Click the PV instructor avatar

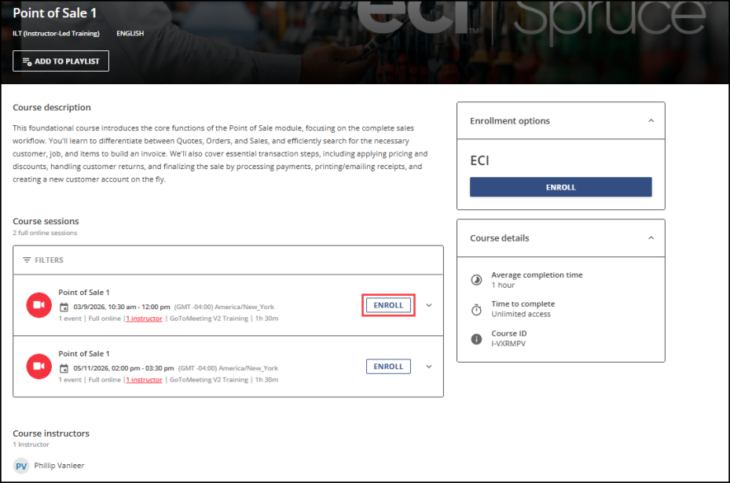[21, 466]
